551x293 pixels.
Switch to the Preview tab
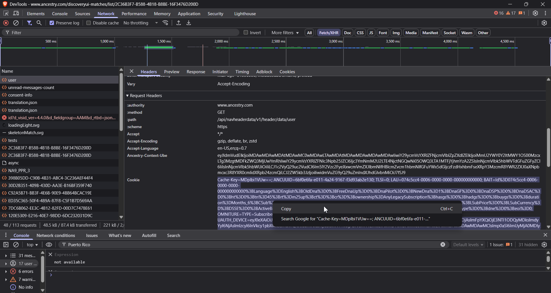[x=172, y=72]
